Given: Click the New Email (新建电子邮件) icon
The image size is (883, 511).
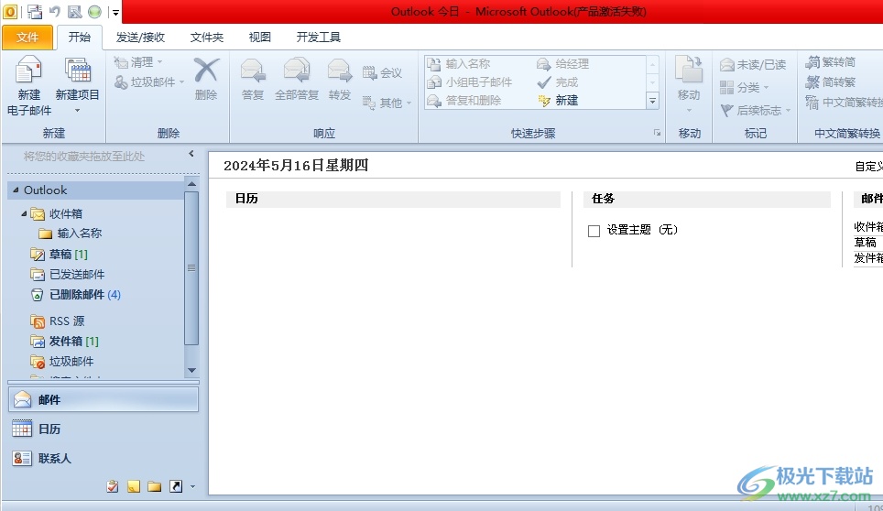Looking at the screenshot, I should coord(28,71).
